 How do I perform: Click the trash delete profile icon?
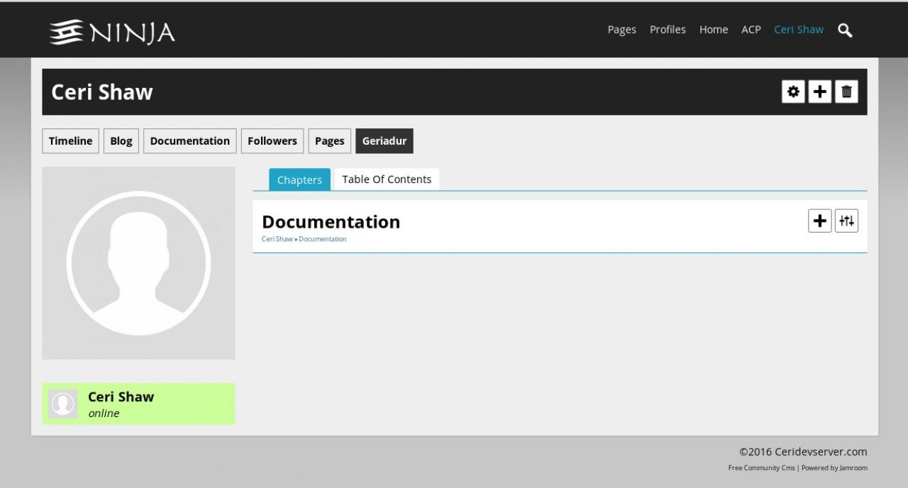pyautogui.click(x=846, y=91)
